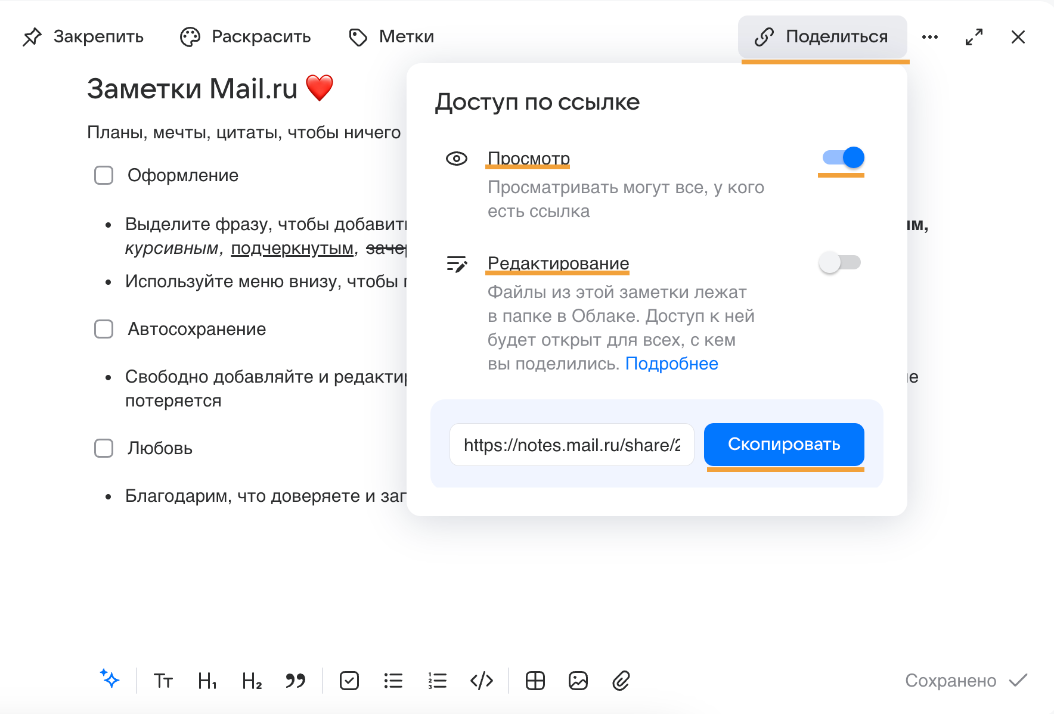Click the heart emoji in the title
The height and width of the screenshot is (714, 1054).
point(320,88)
